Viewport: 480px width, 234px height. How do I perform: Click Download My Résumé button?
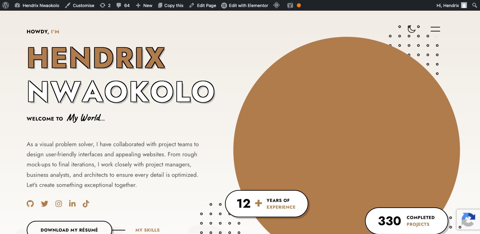click(x=69, y=228)
